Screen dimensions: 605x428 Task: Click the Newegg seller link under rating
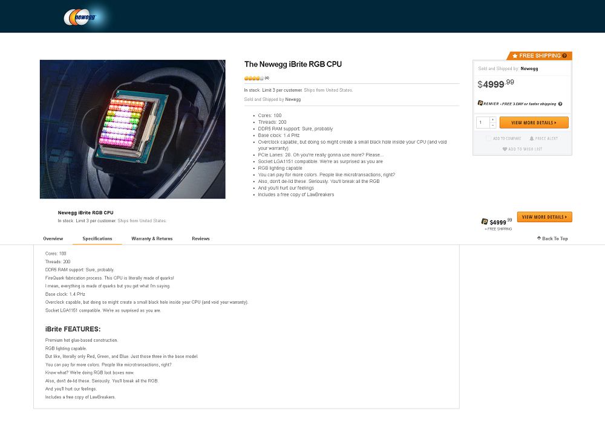(293, 99)
